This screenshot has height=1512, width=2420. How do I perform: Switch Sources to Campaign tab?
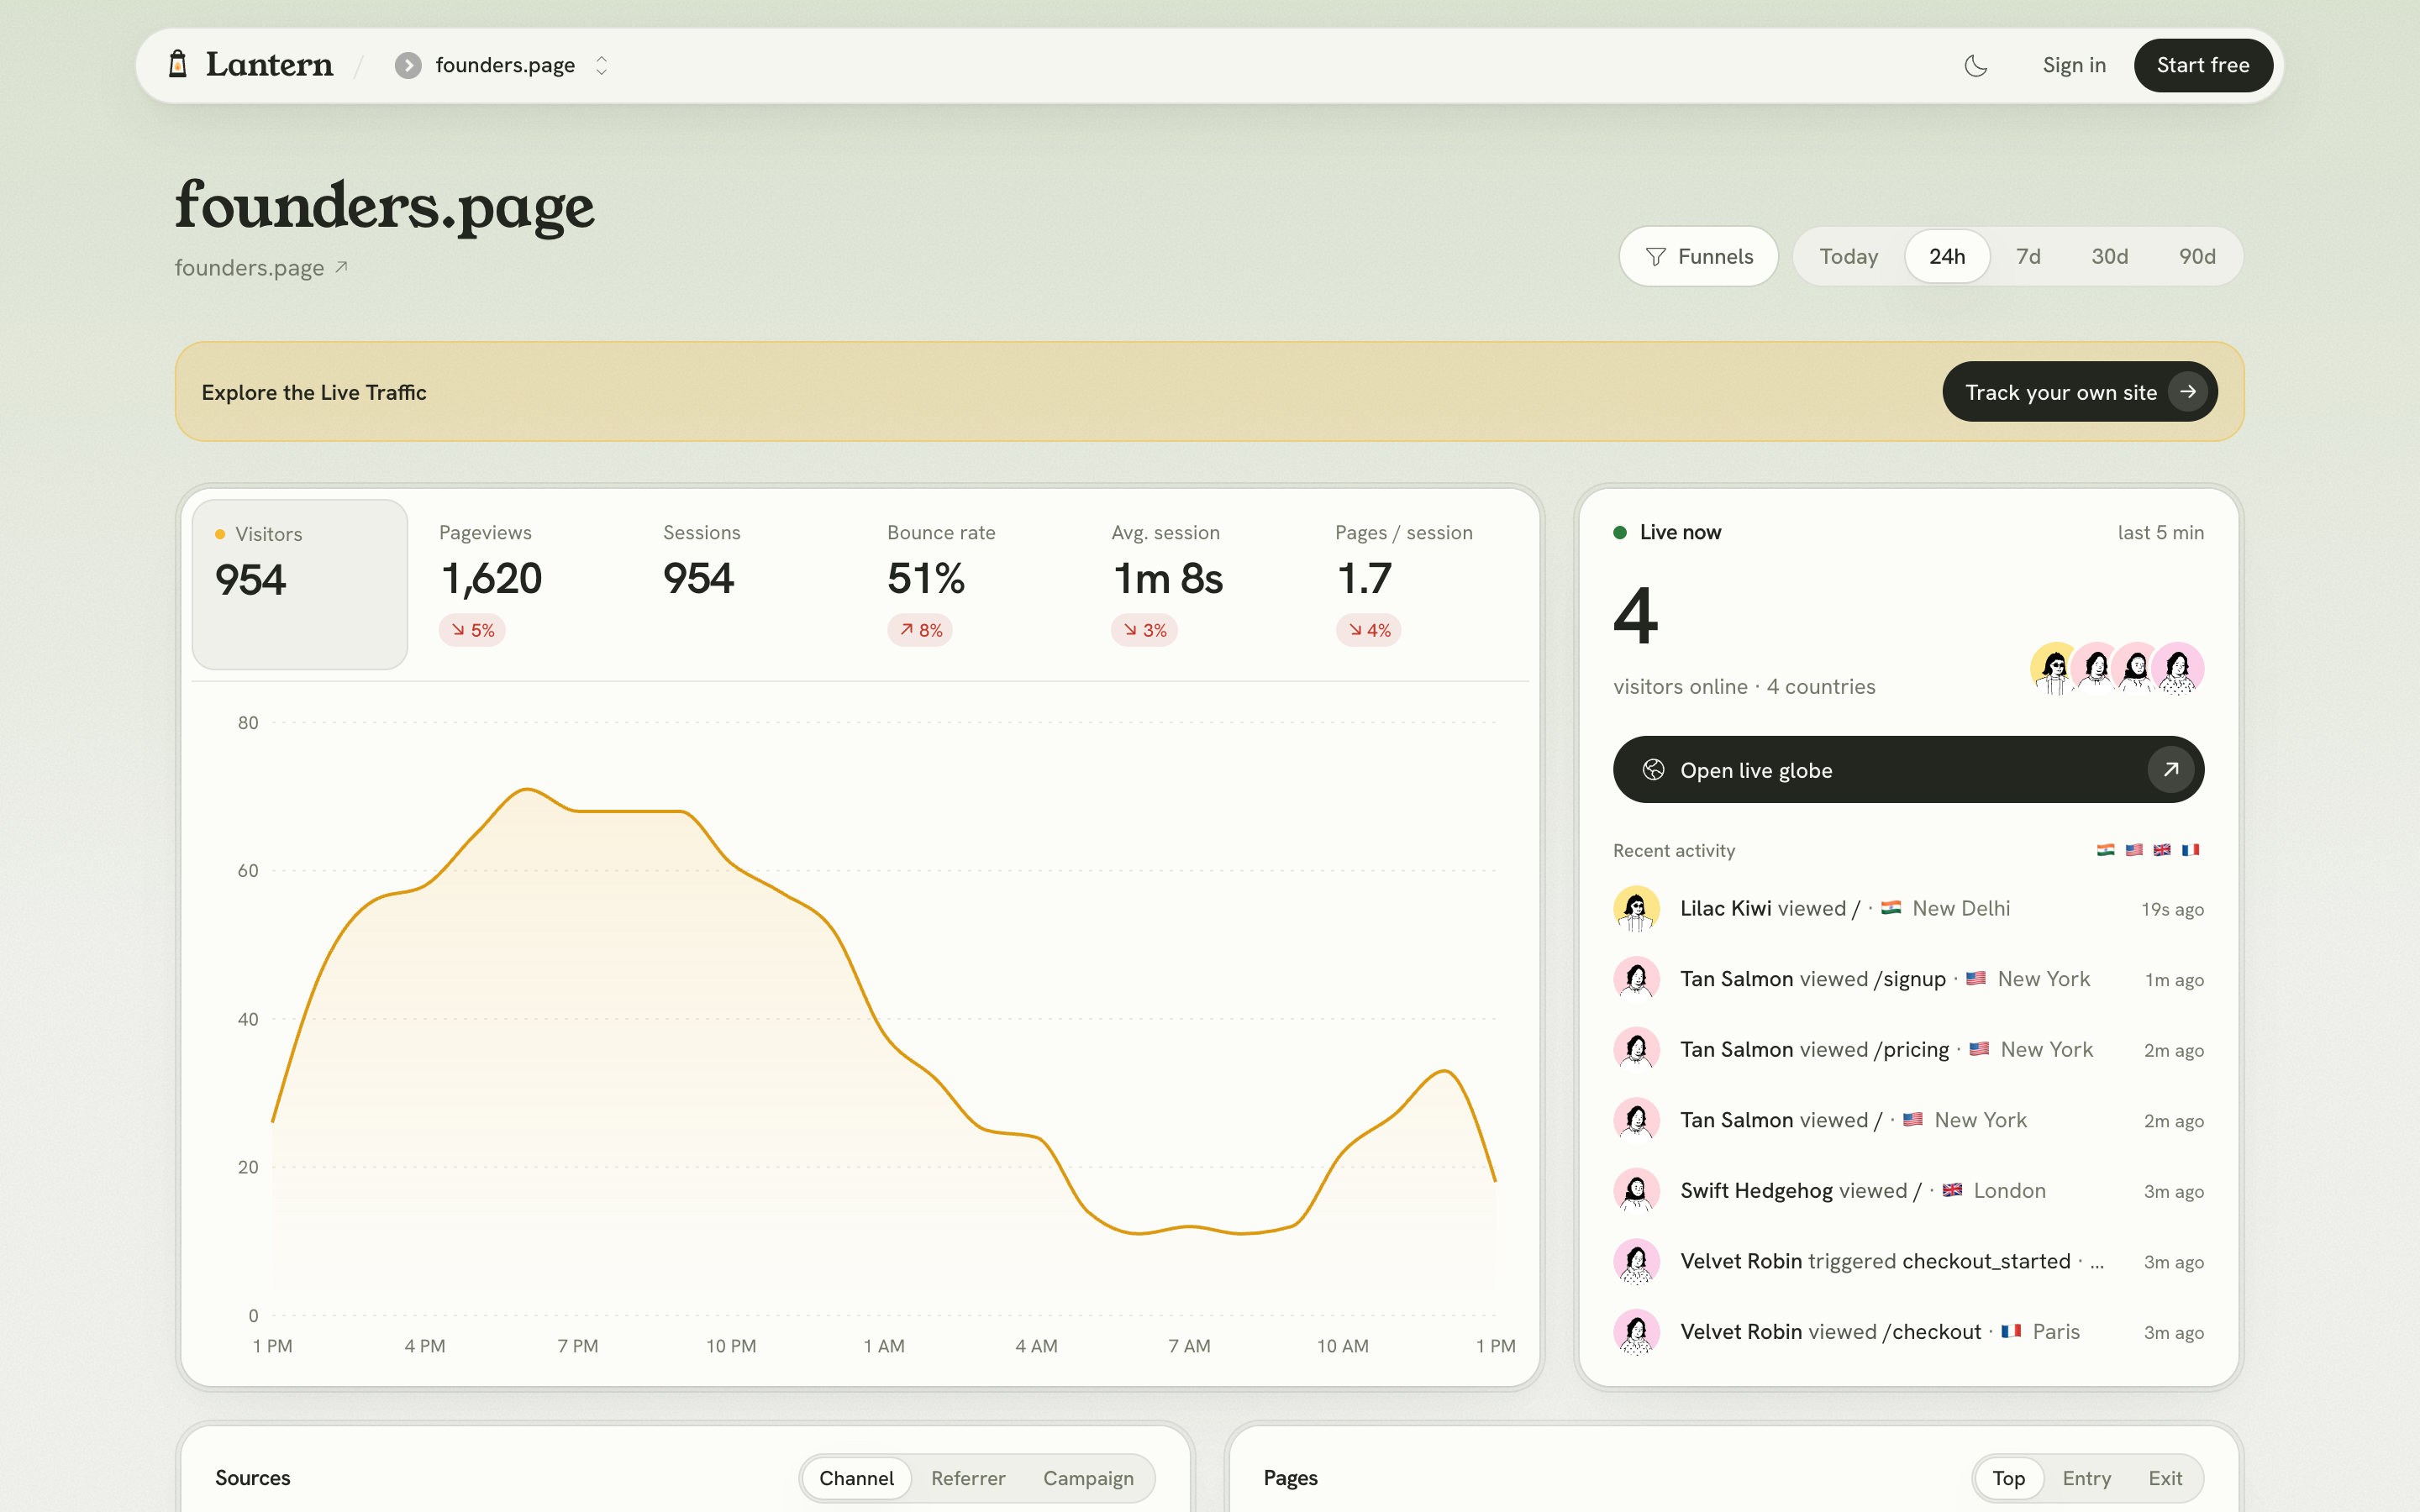[x=1088, y=1478]
